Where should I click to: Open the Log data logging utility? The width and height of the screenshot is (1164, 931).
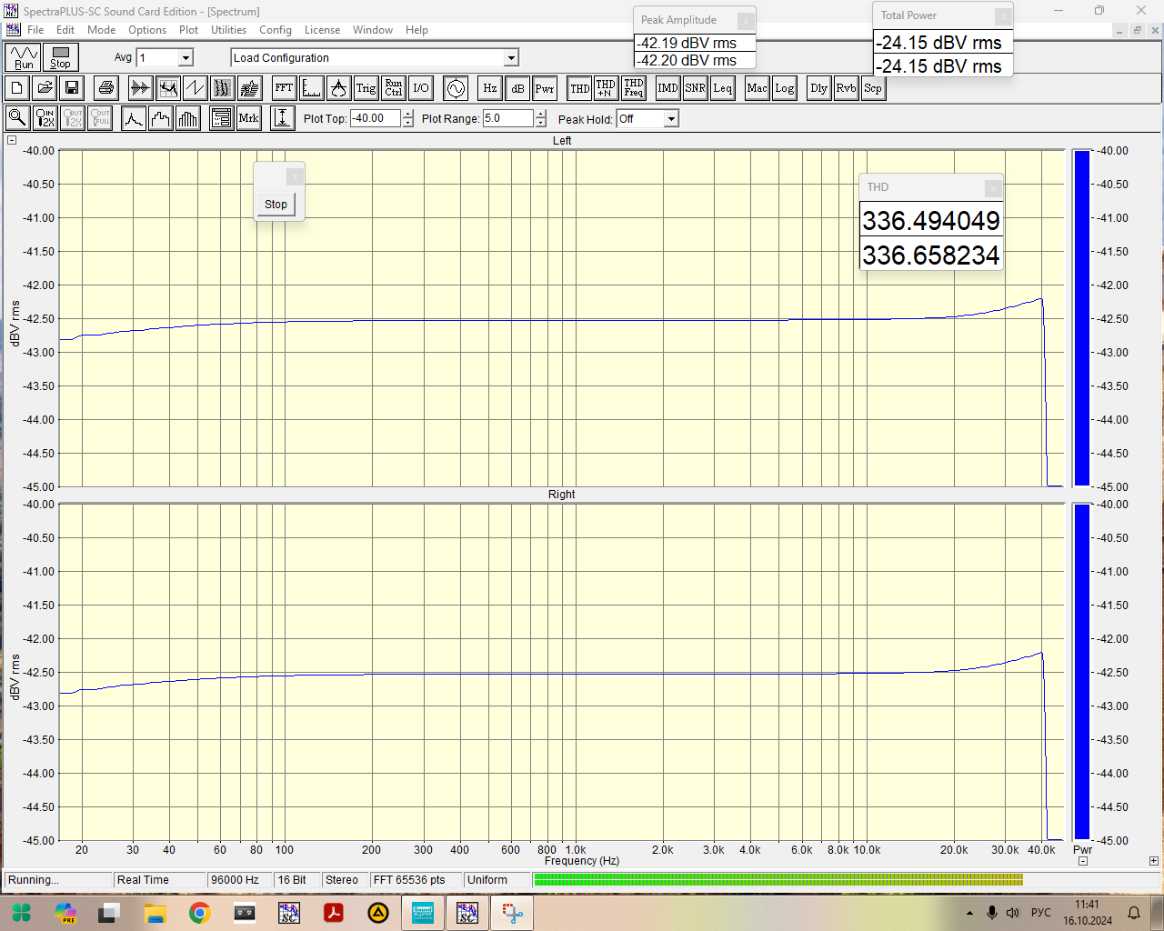pyautogui.click(x=784, y=88)
